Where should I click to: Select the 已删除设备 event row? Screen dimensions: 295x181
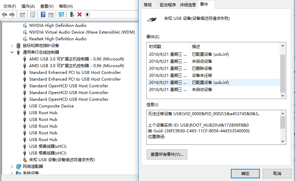coord(213,69)
